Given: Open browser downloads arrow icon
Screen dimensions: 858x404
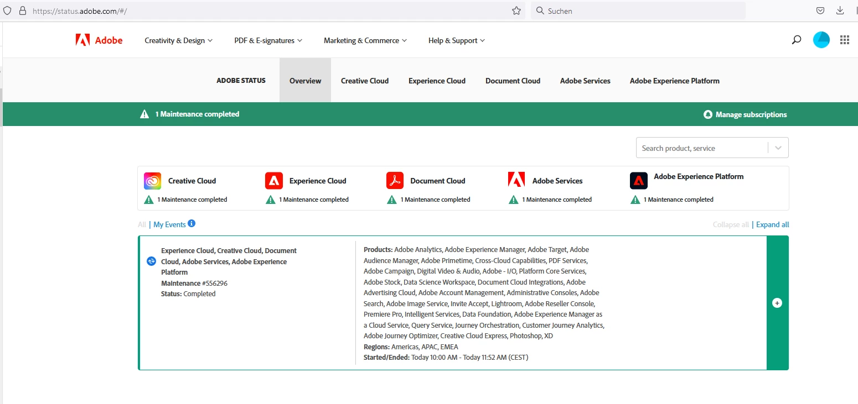Looking at the screenshot, I should (x=840, y=11).
